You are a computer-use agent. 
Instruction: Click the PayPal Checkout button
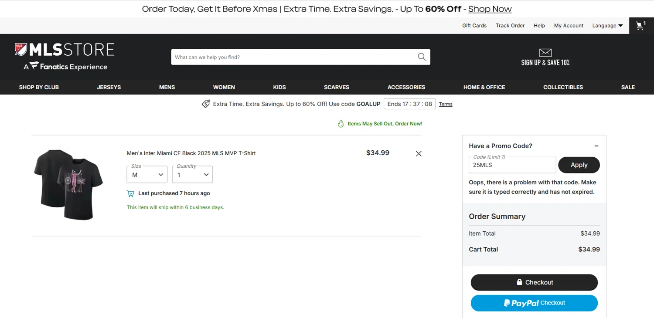click(534, 303)
